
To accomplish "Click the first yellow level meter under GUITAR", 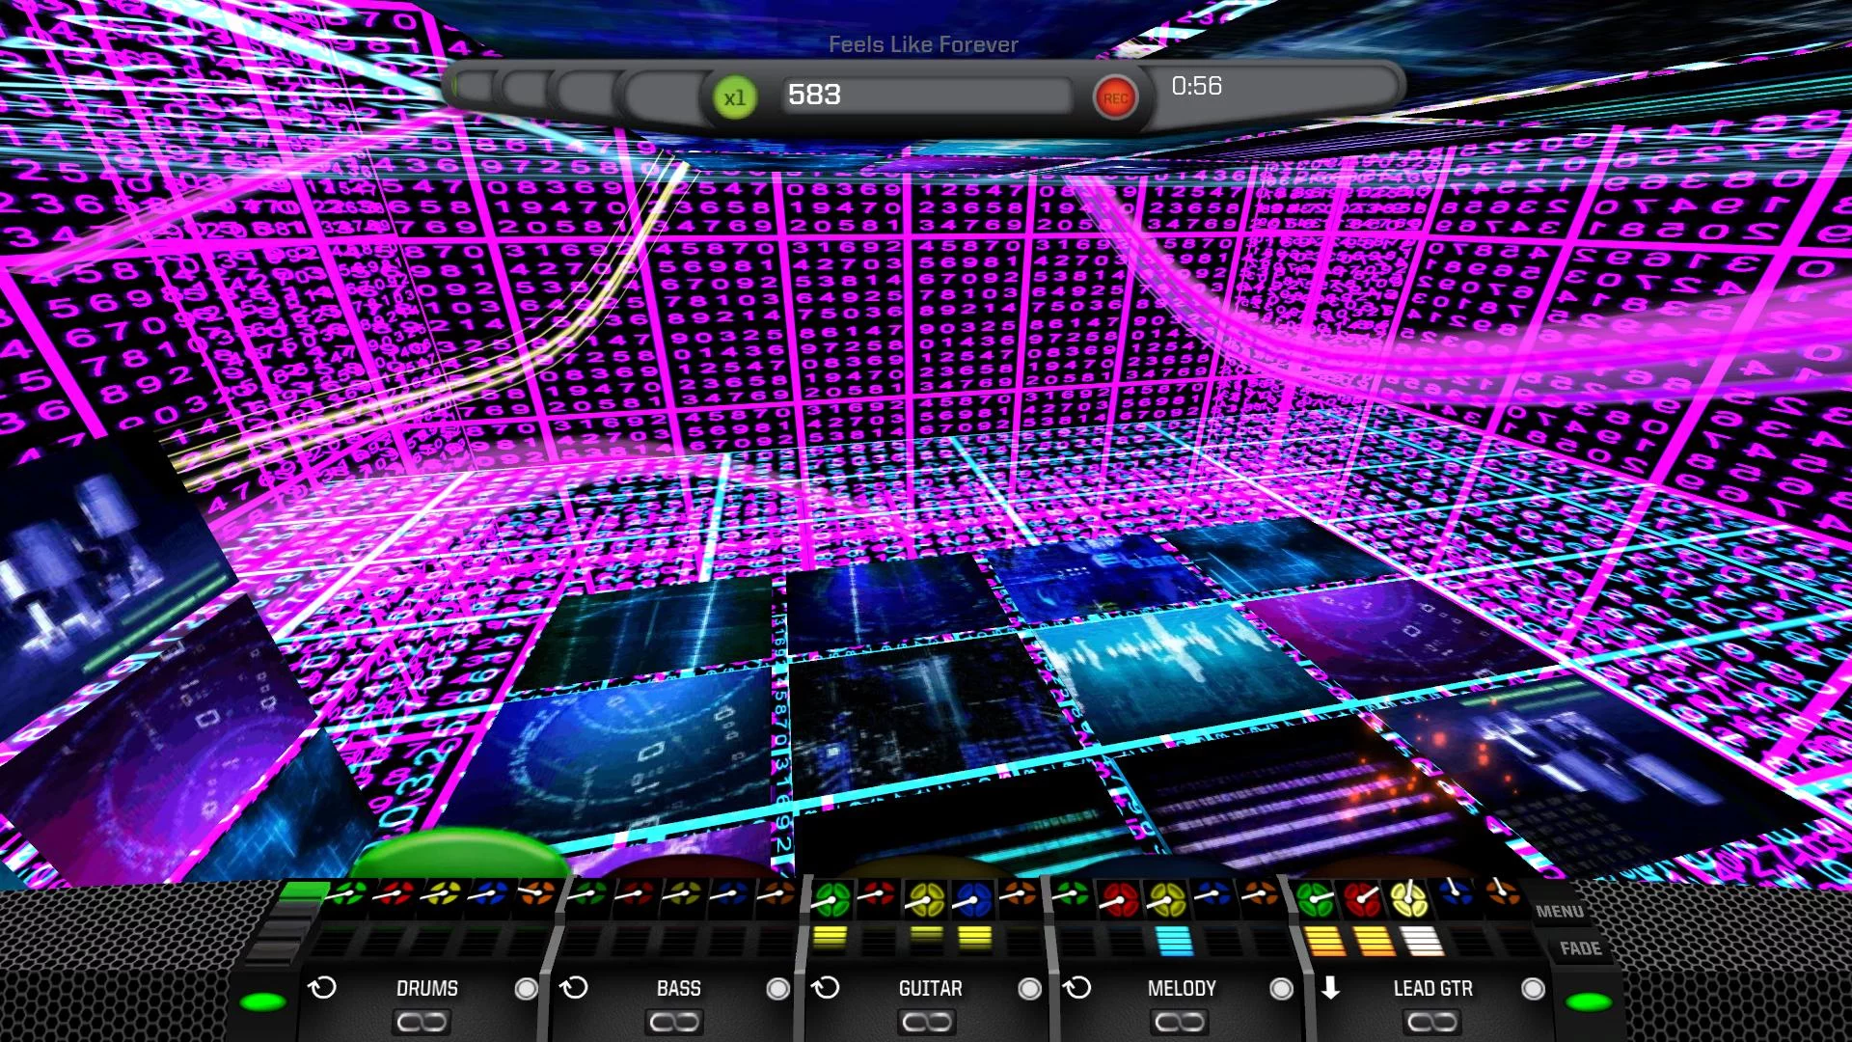I will click(x=830, y=936).
